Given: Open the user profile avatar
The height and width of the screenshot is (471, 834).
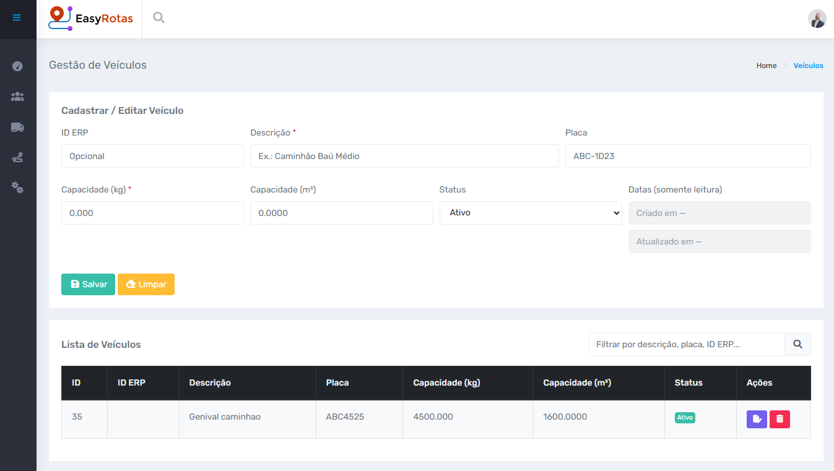Looking at the screenshot, I should (817, 19).
